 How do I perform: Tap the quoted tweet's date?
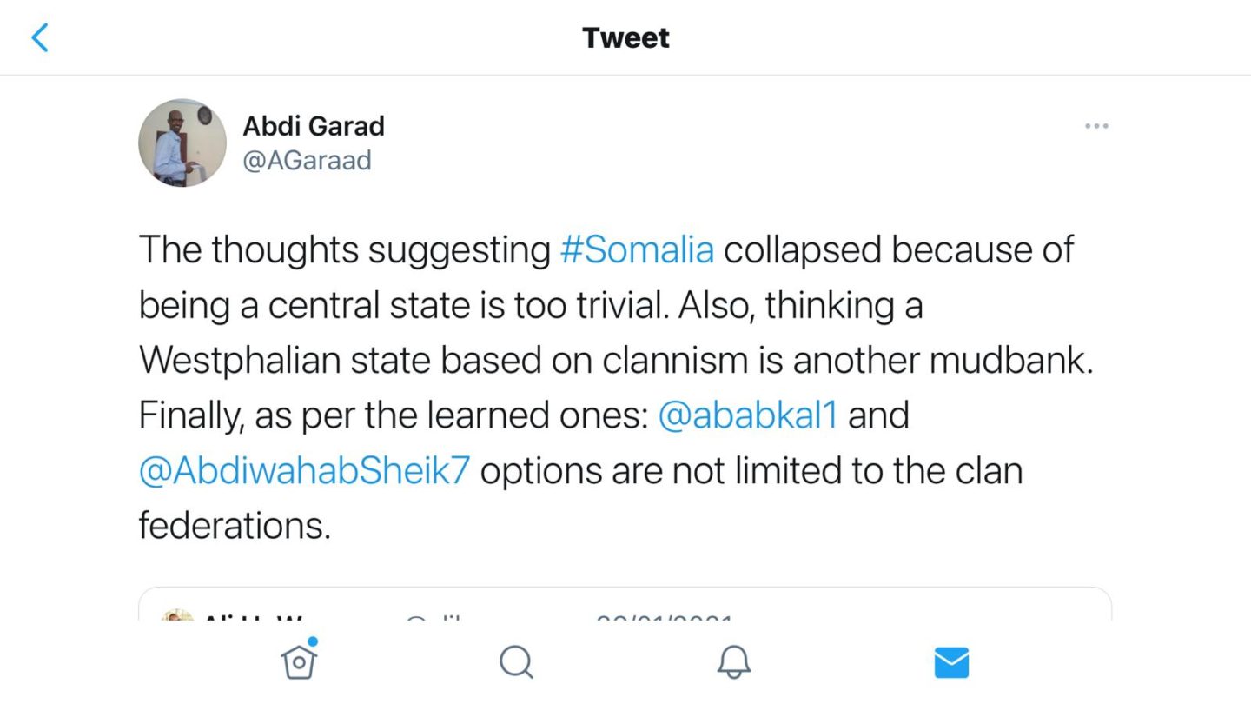click(x=665, y=617)
